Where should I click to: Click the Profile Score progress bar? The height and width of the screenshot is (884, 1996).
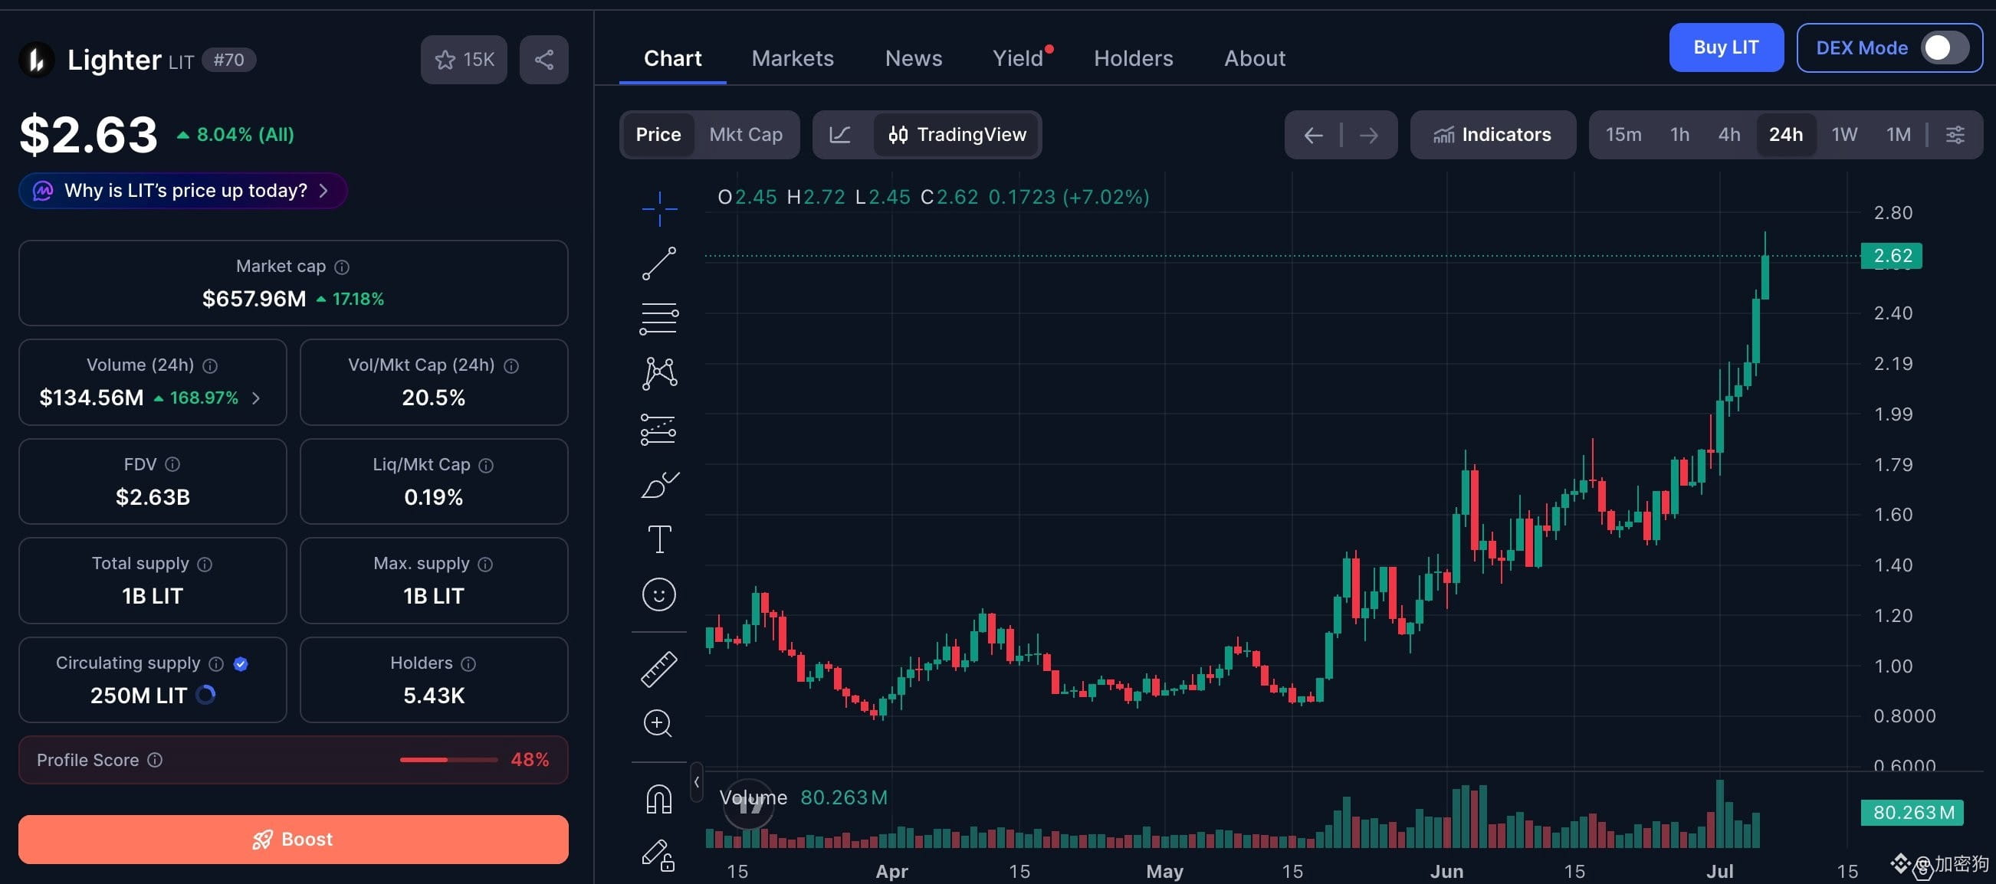click(448, 760)
